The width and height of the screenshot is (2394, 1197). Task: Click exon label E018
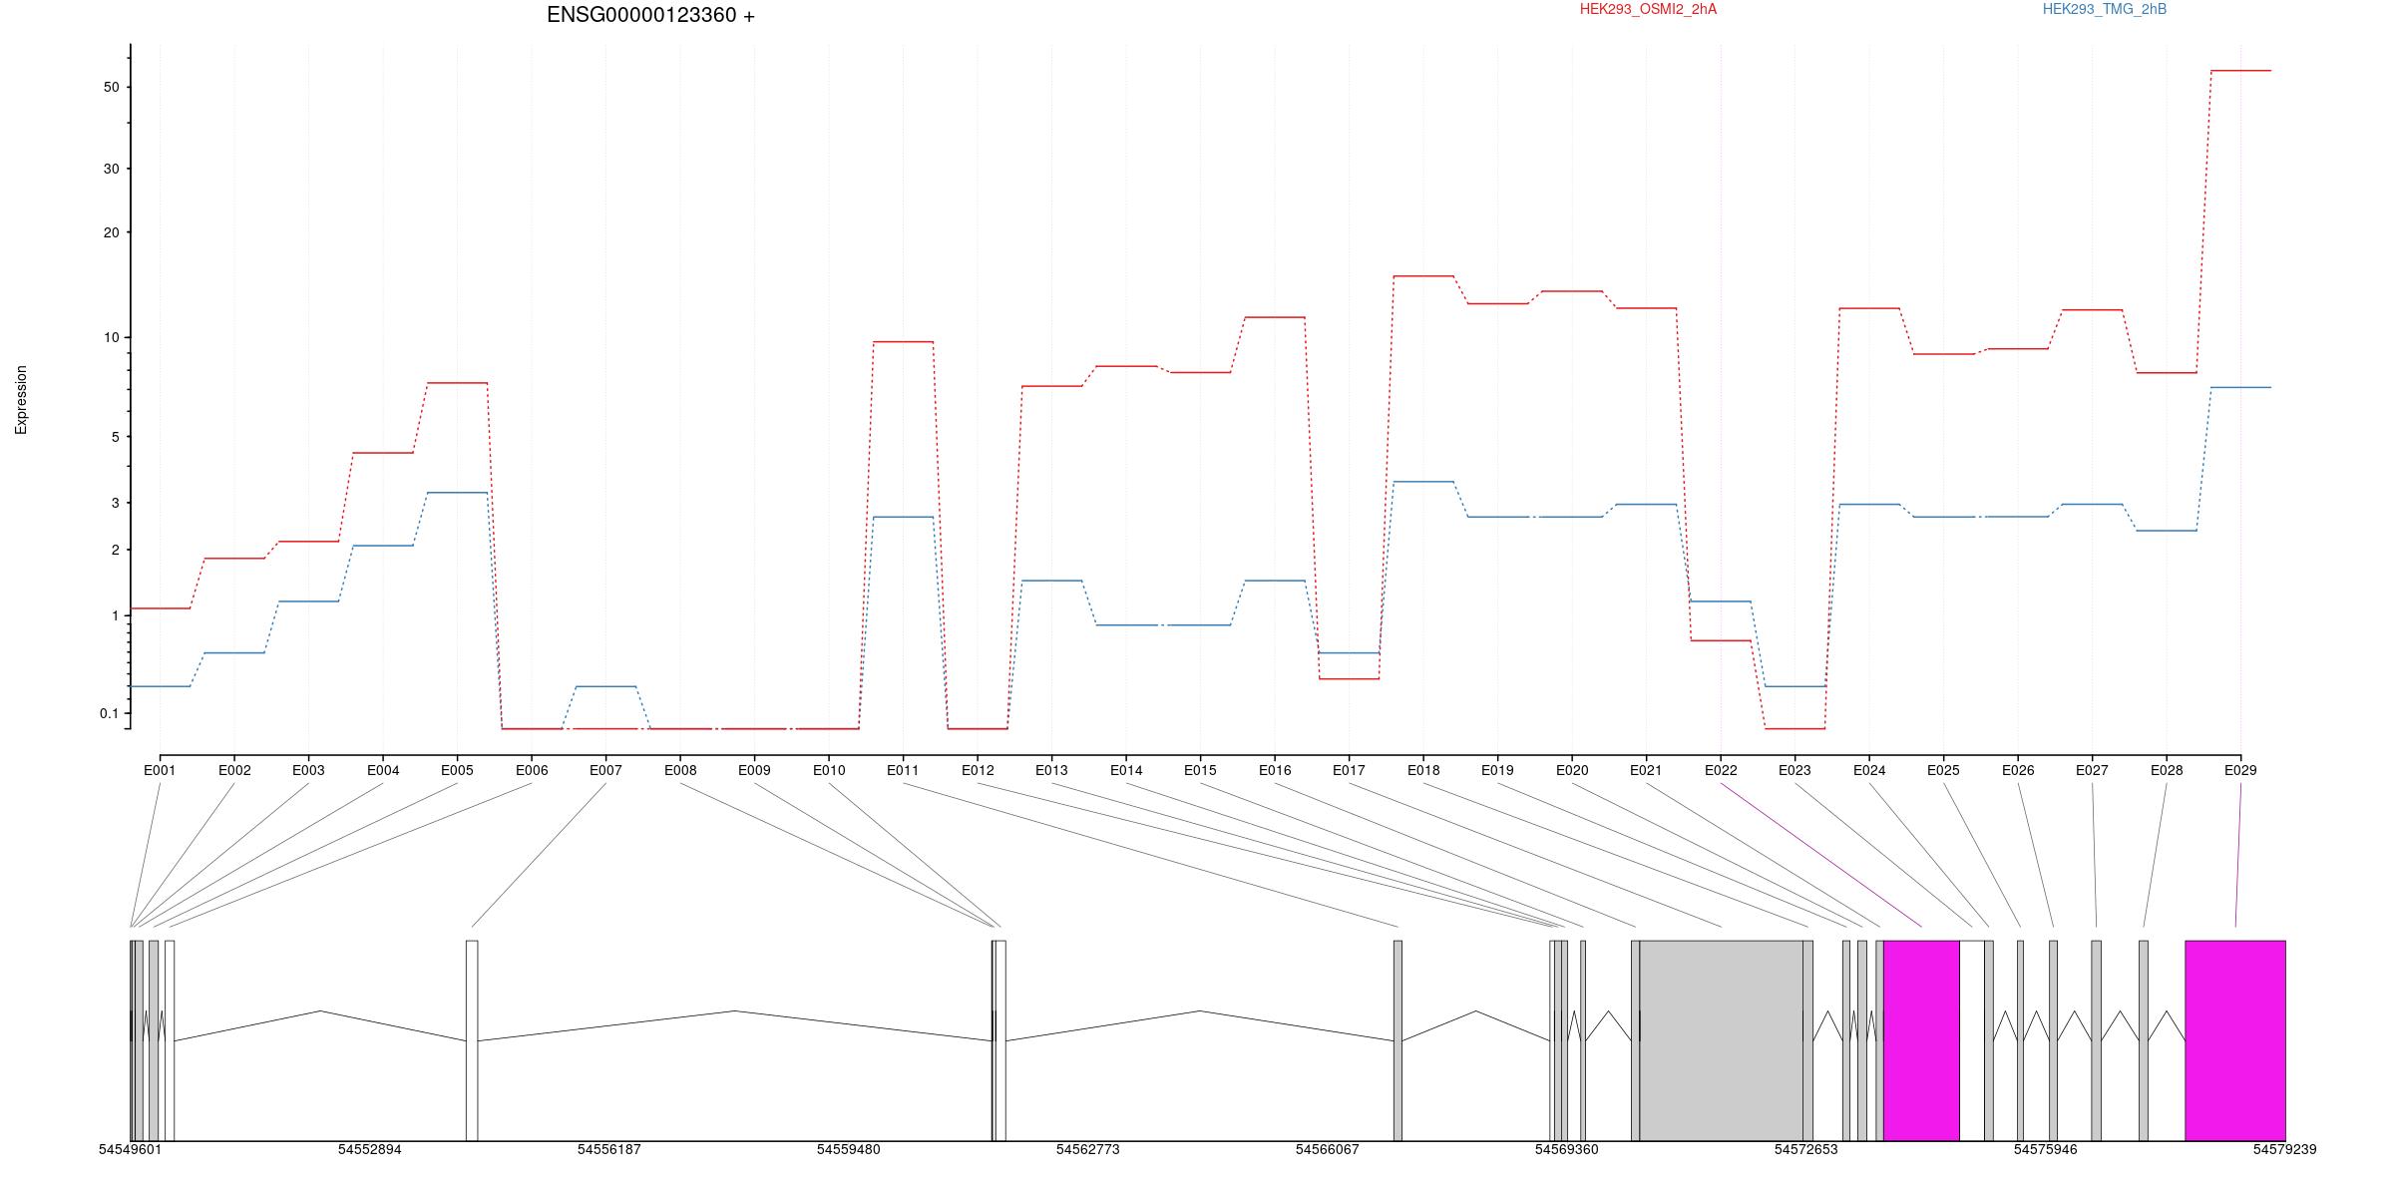click(x=1423, y=770)
